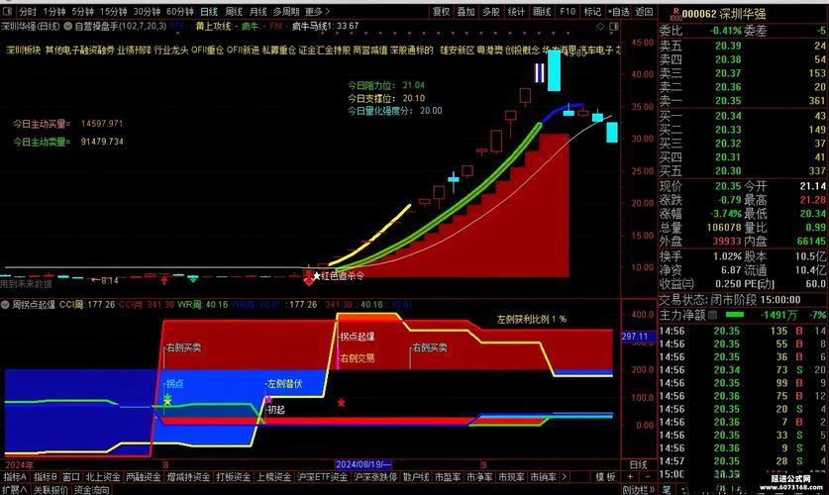Select the 5分钟 period
829x495 pixels.
click(x=82, y=11)
